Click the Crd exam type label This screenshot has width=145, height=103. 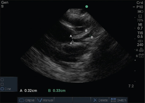[x=140, y=3]
